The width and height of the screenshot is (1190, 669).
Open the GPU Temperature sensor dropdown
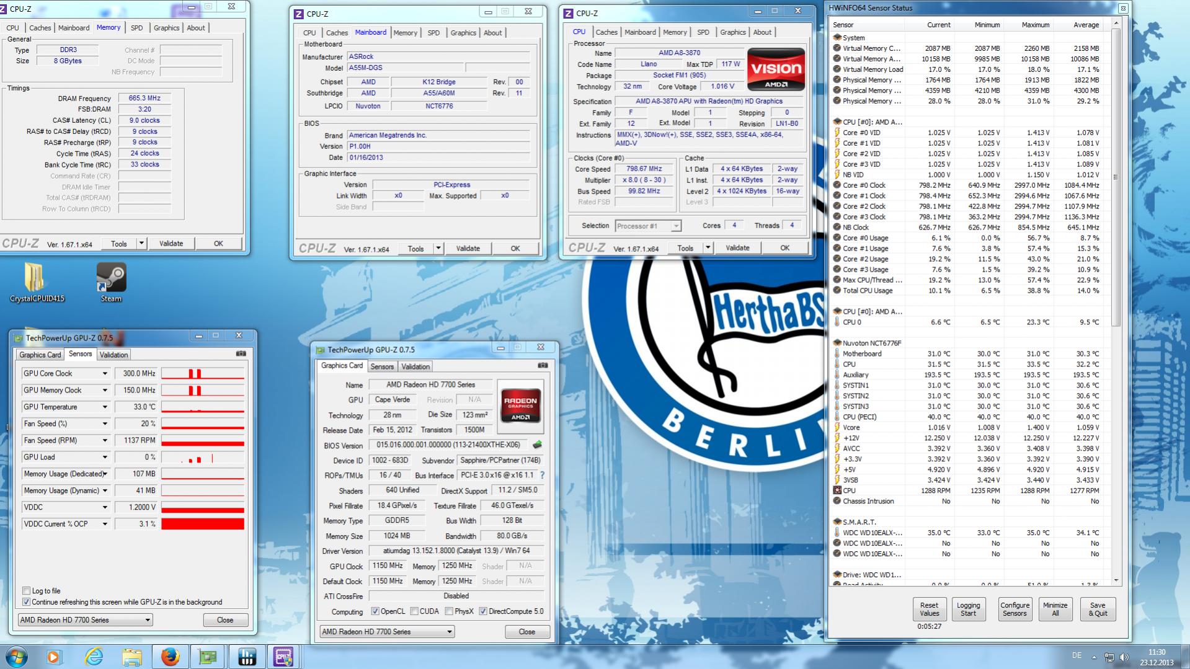pos(105,407)
